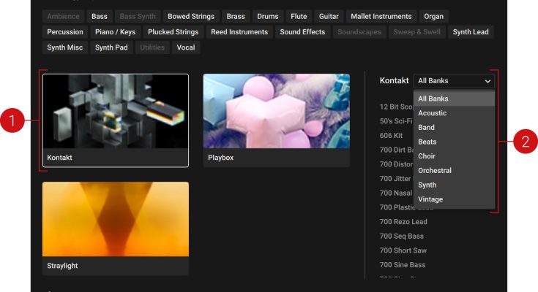Choose the 700 Short Saw preset
This screenshot has height=292, width=538.
(403, 250)
